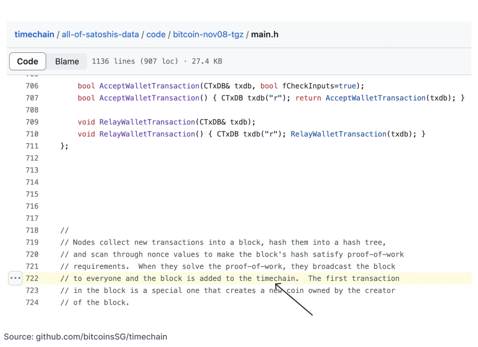This screenshot has height=347, width=478.
Task: Select line number 709
Action: (32, 122)
